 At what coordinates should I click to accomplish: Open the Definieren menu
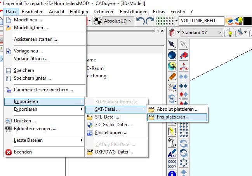(104, 12)
